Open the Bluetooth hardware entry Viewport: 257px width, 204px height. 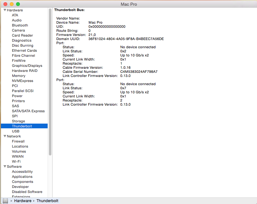point(20,25)
